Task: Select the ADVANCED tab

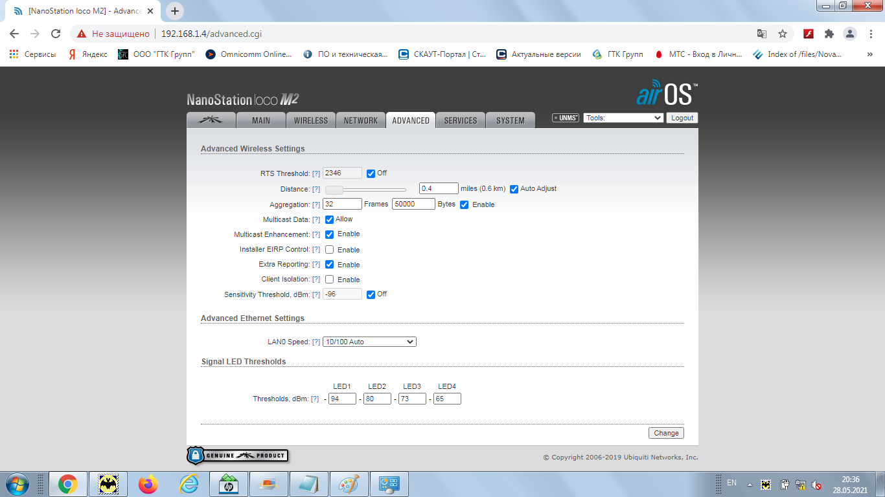Action: point(411,120)
